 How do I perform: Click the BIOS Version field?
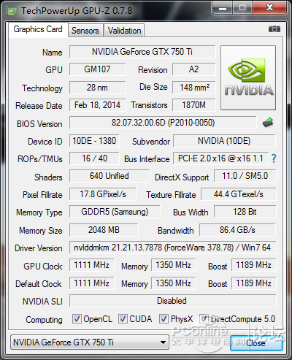pyautogui.click(x=163, y=123)
